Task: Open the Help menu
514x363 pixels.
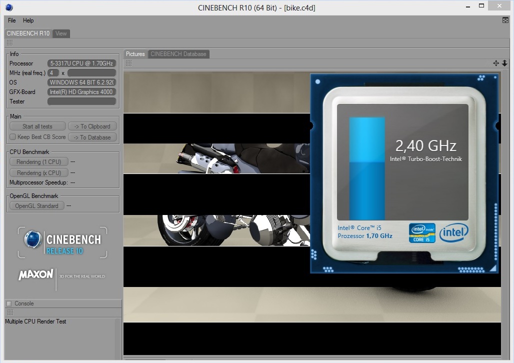Action: tap(28, 20)
